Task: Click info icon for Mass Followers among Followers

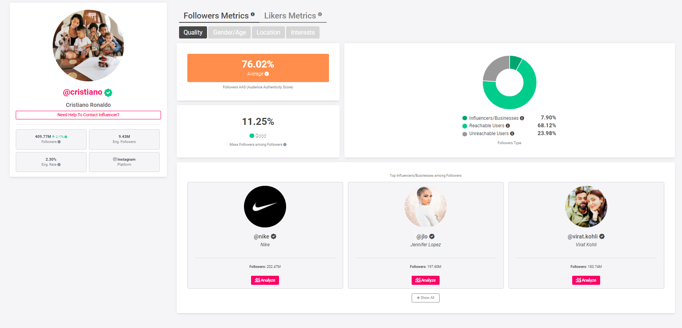Action: 285,145
